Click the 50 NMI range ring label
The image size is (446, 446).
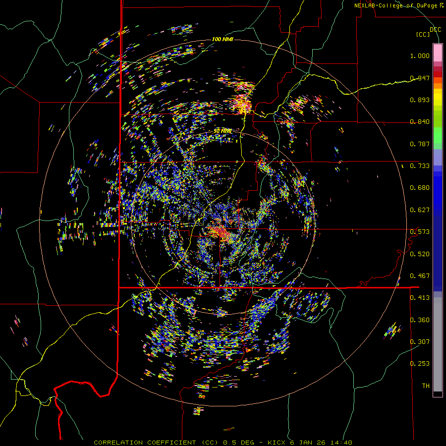click(223, 131)
